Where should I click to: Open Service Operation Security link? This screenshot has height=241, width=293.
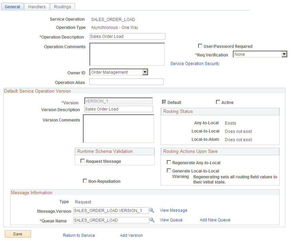(x=195, y=63)
